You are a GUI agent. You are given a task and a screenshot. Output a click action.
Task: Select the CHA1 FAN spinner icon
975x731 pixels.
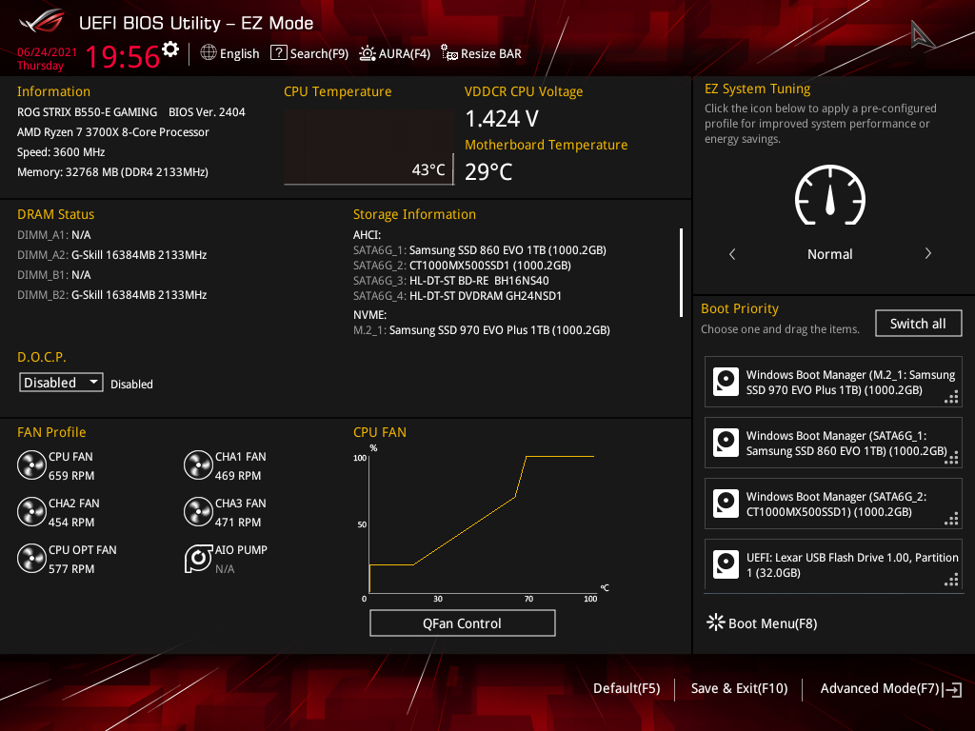(198, 465)
